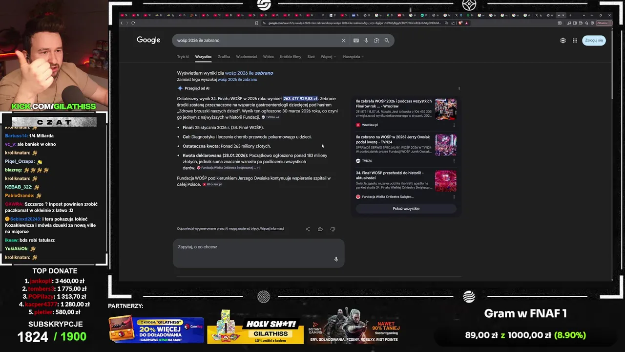Open options for the Wroclaw.pl source card
Image resolution: width=625 pixels, height=352 pixels.
(x=454, y=125)
